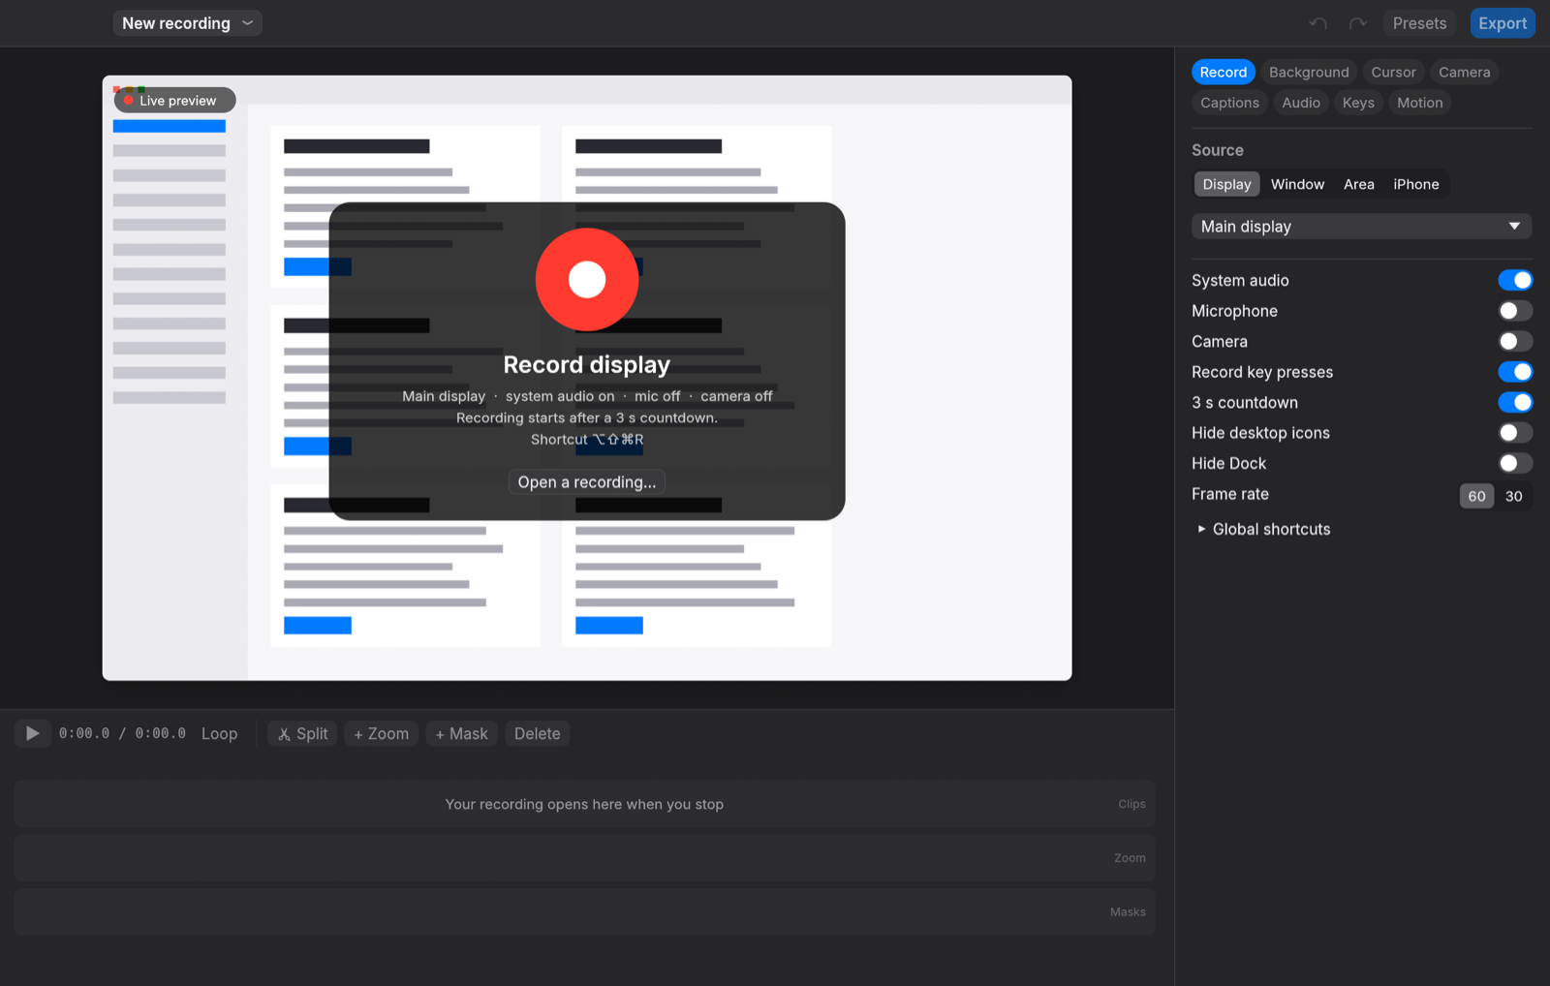Open the Presets menu
The width and height of the screenshot is (1550, 986).
point(1419,23)
